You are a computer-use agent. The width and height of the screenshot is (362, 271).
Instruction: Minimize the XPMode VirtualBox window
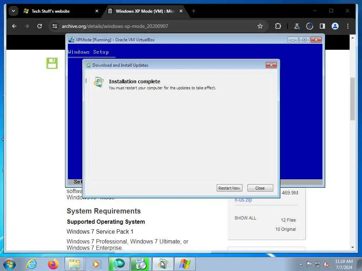(x=293, y=40)
